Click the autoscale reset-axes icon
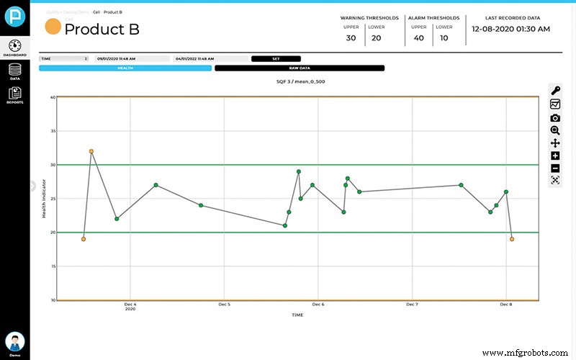This screenshot has height=360, width=576. click(555, 180)
